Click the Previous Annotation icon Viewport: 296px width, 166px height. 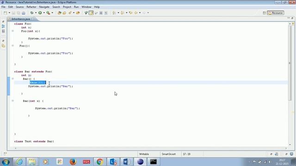122,13
